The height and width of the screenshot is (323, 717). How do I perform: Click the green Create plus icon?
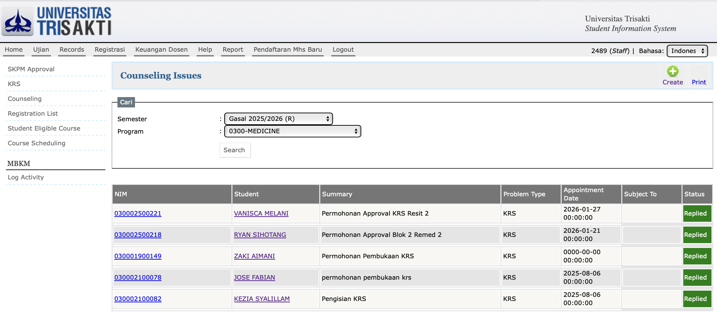(x=672, y=72)
